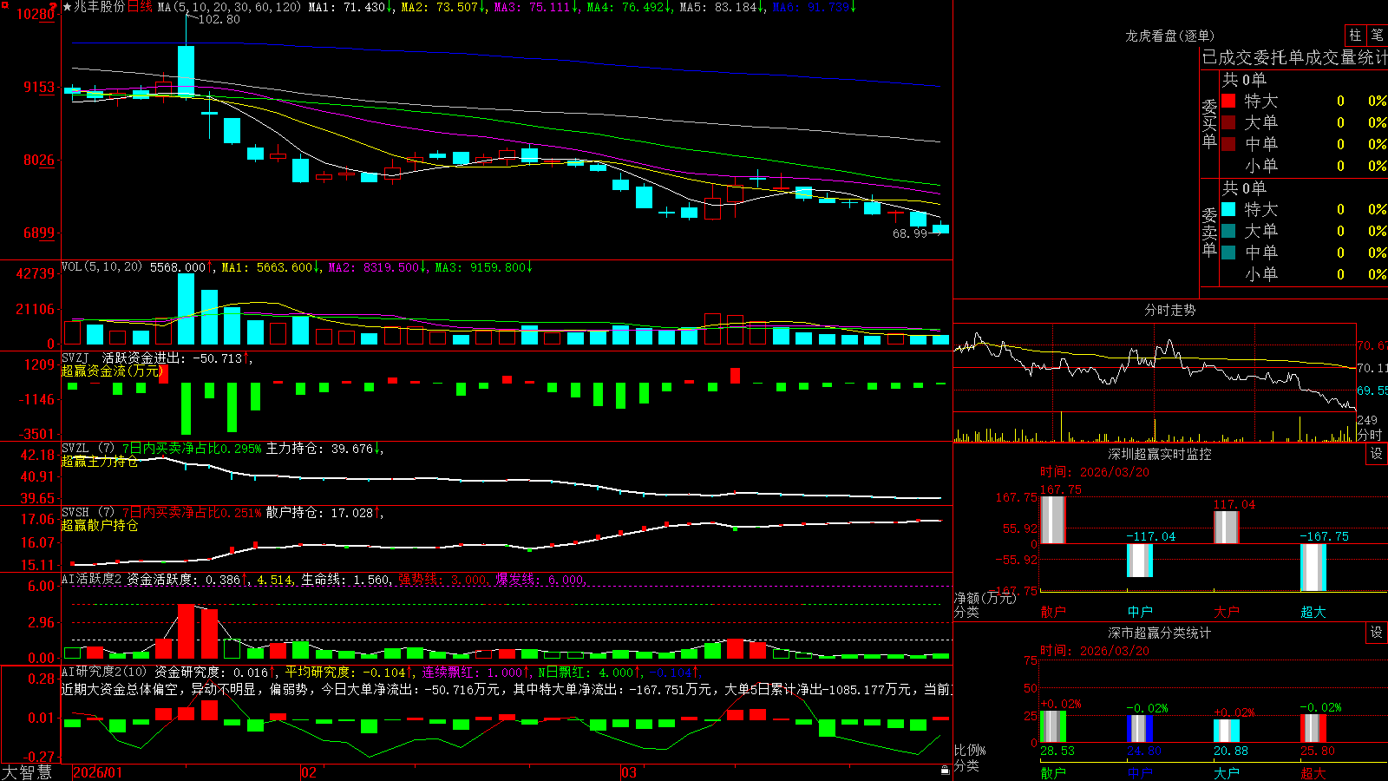Click teal 大单 swatch under 委卖单
Viewport: 1388px width, 781px height.
pyautogui.click(x=1228, y=231)
